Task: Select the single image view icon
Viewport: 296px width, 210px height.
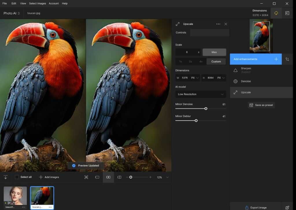Action: (x=97, y=177)
